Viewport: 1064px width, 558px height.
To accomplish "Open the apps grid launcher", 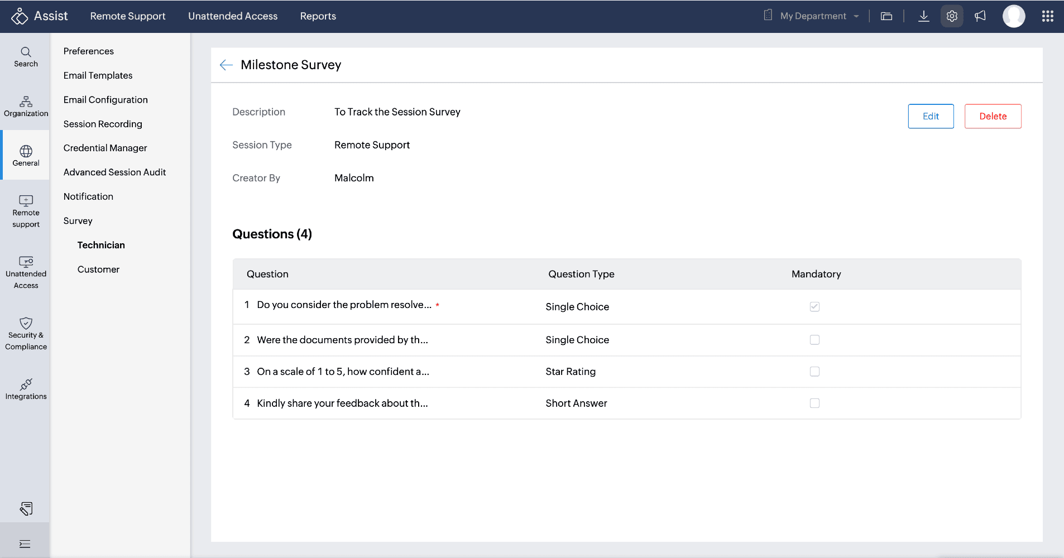I will pyautogui.click(x=1047, y=16).
